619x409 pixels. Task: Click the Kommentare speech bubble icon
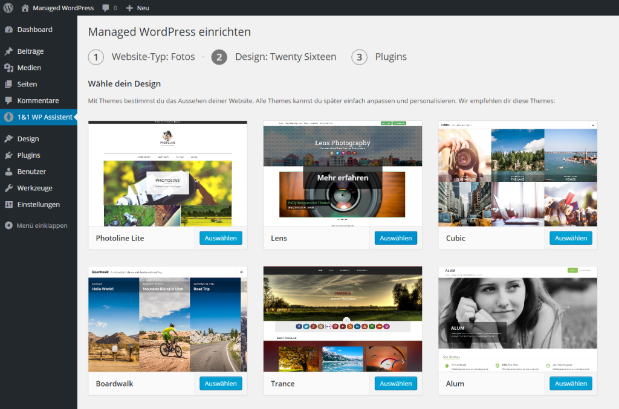tap(8, 100)
